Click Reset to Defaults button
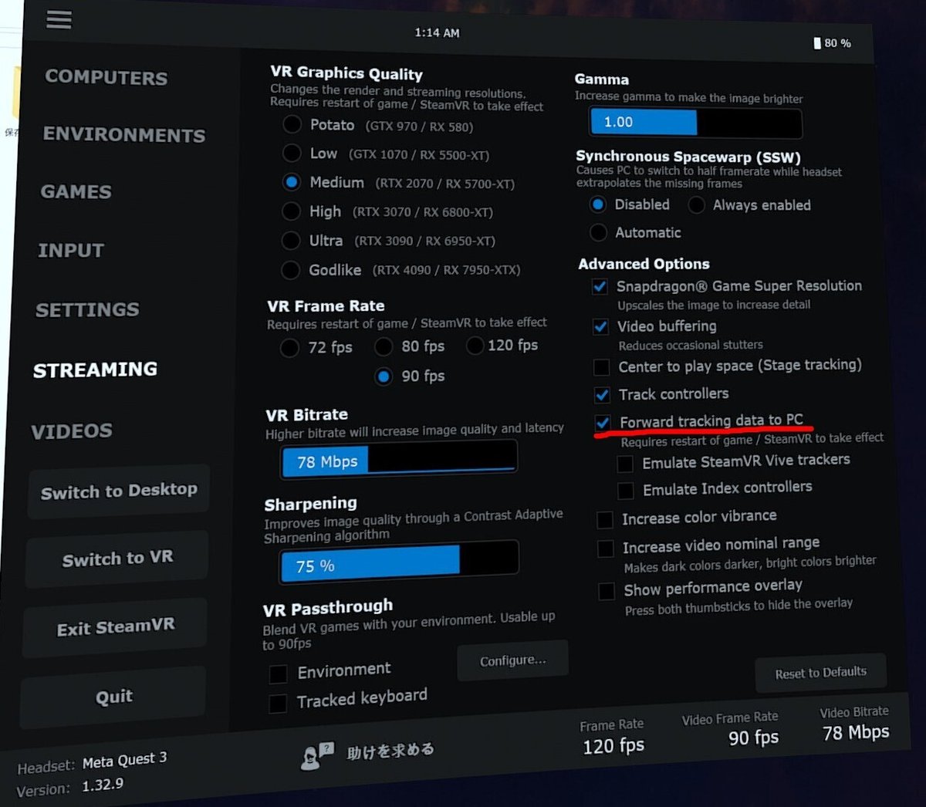926x807 pixels. pos(820,673)
